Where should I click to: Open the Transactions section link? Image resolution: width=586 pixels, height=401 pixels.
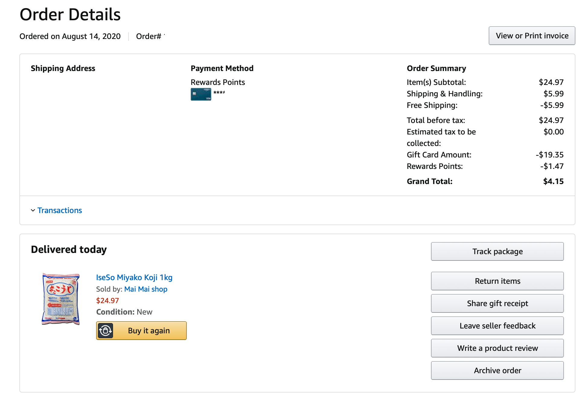coord(60,210)
